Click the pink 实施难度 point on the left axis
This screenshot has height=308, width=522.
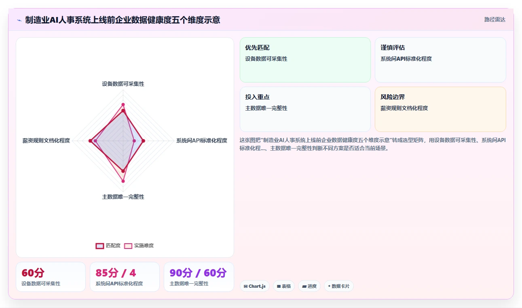pos(95,140)
